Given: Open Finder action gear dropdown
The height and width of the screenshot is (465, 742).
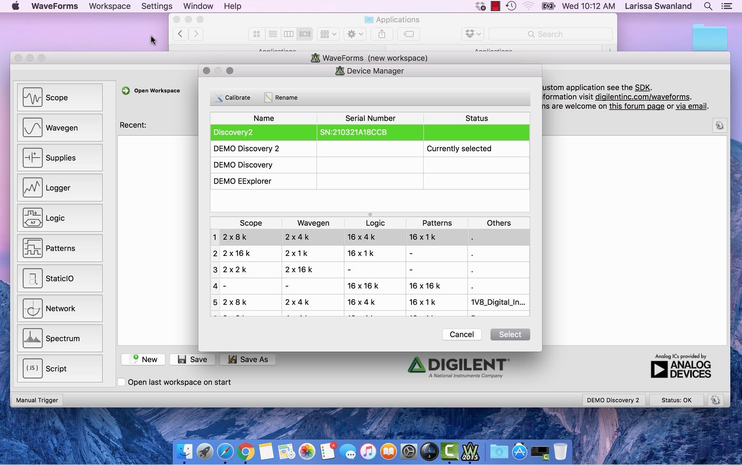Looking at the screenshot, I should point(355,34).
